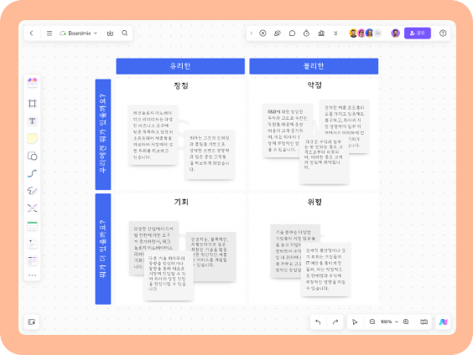Select the Text tool

pos(32,121)
